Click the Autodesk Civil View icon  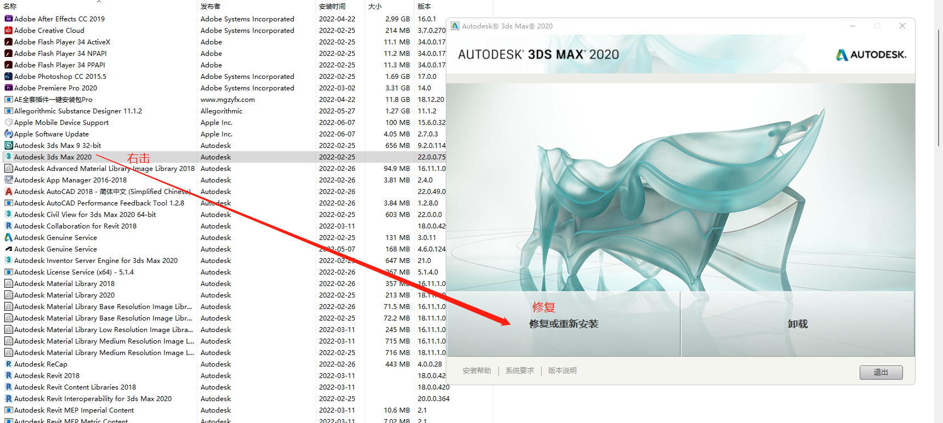tap(9, 214)
